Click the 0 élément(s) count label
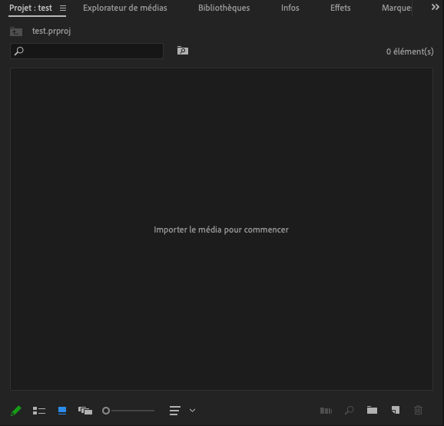444x426 pixels. point(409,51)
